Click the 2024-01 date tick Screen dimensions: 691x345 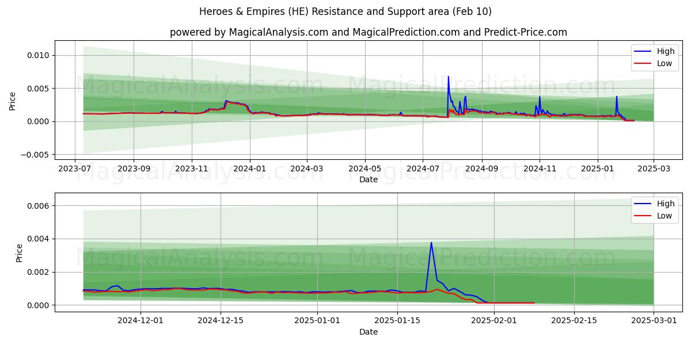tap(250, 168)
